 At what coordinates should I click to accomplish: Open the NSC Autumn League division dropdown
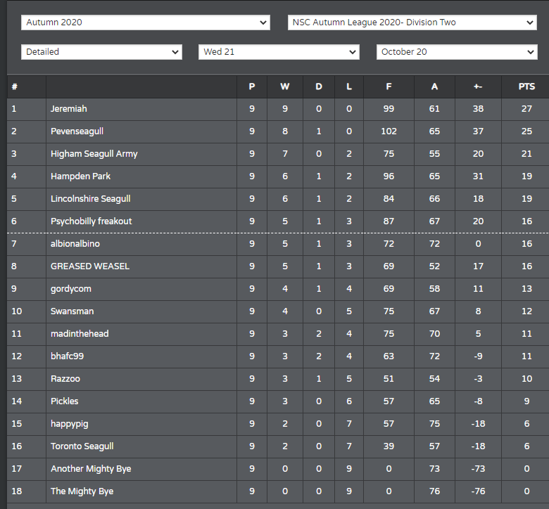click(x=412, y=22)
